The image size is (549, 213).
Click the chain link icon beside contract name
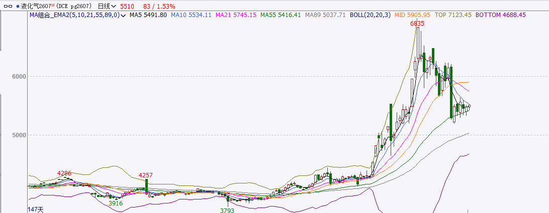coord(7,7)
